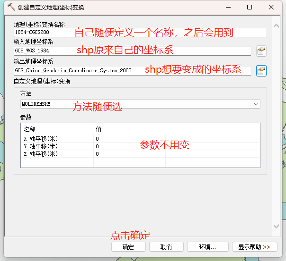
Task: Click the 取消 button
Action: coord(166,247)
